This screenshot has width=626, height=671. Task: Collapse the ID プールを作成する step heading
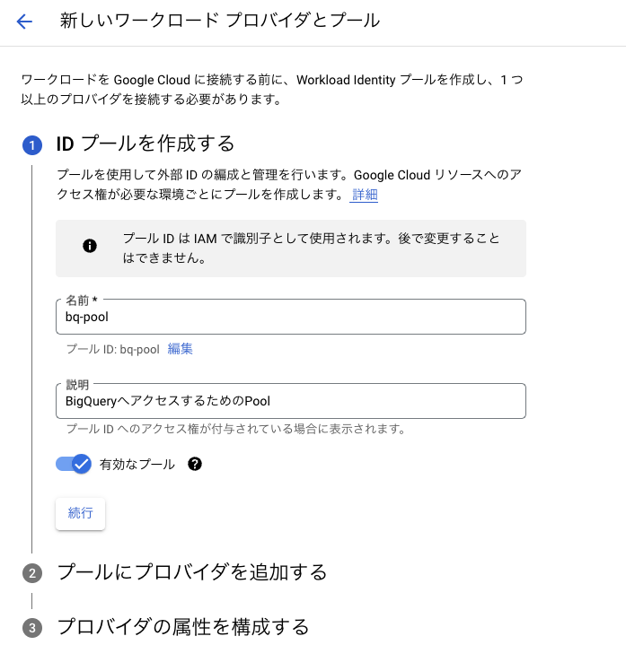coord(145,144)
